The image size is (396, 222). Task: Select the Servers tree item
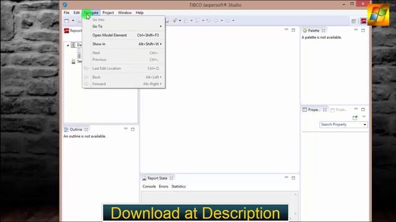77,62
